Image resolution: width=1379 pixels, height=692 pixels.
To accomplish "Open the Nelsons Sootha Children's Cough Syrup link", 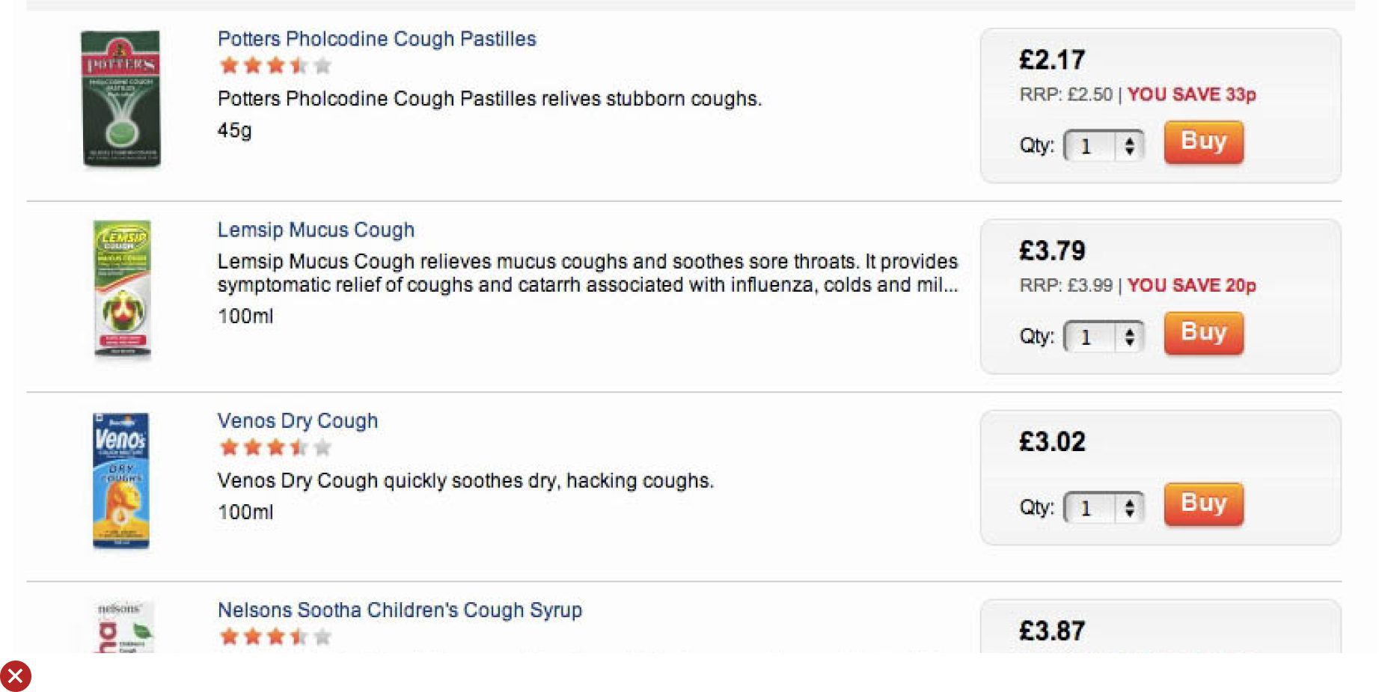I will click(x=400, y=610).
